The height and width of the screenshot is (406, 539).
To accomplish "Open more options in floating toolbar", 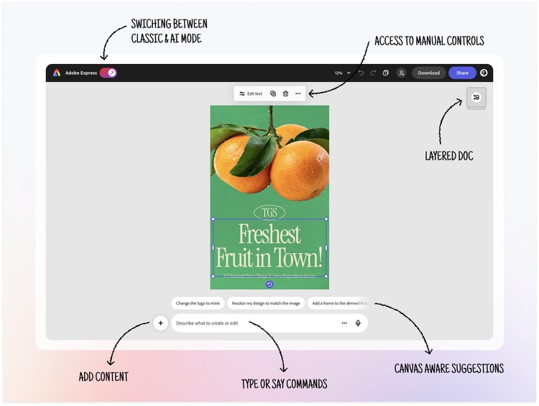I will coord(298,93).
